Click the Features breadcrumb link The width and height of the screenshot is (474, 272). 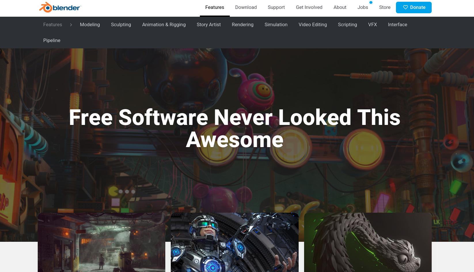[52, 25]
